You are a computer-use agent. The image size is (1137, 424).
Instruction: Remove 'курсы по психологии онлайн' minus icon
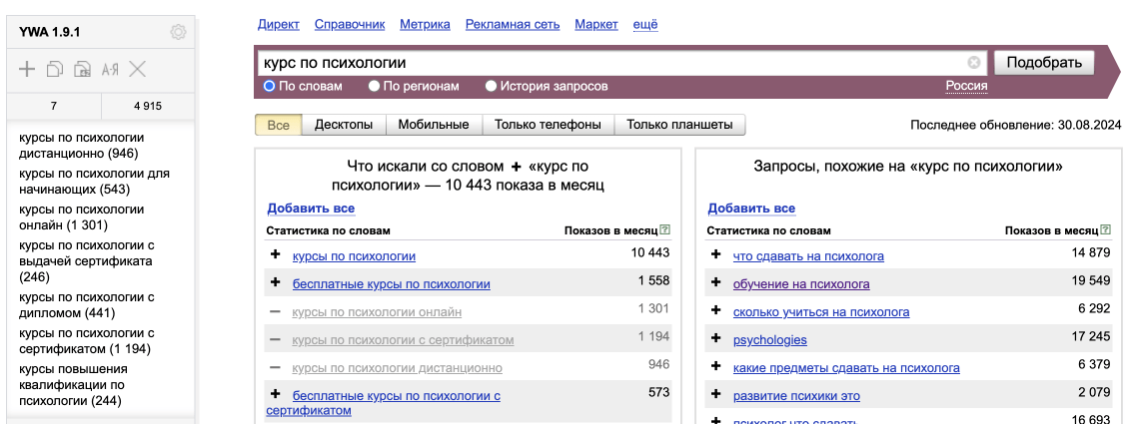pyautogui.click(x=275, y=311)
